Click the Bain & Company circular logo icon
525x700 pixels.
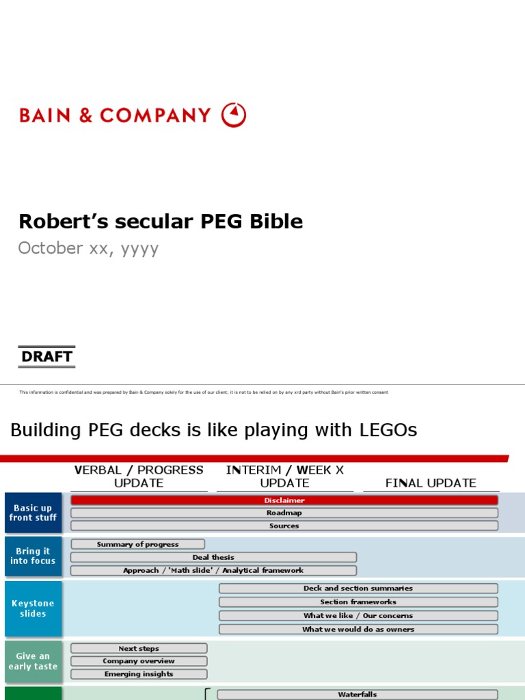pos(234,115)
